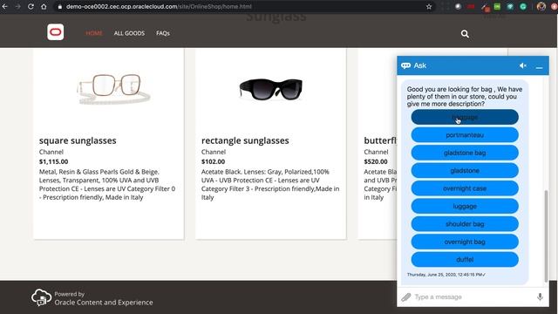Click the chat bot bag message text

click(465, 97)
